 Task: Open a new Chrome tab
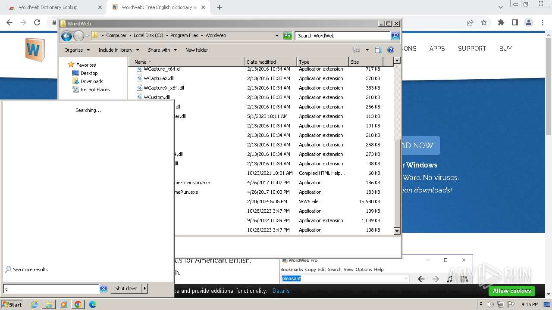pyautogui.click(x=220, y=7)
